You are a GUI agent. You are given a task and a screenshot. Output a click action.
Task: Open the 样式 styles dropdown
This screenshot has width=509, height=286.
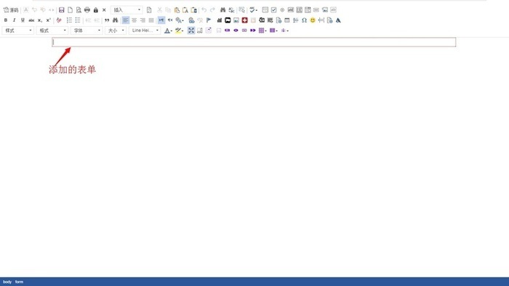pyautogui.click(x=18, y=30)
